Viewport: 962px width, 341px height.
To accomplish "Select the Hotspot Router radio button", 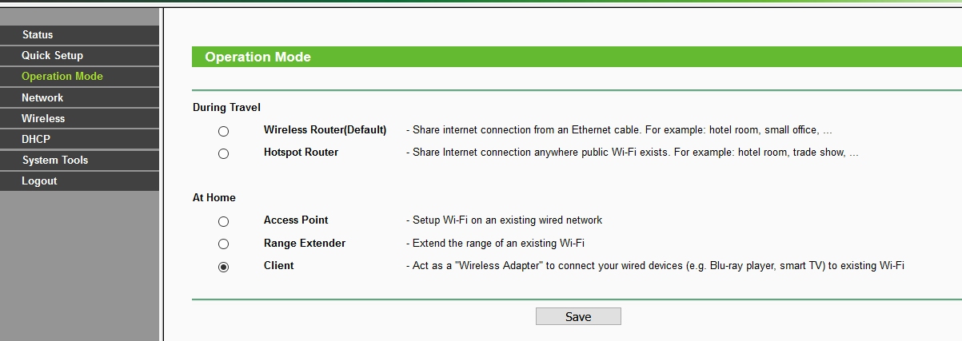I will (x=223, y=153).
